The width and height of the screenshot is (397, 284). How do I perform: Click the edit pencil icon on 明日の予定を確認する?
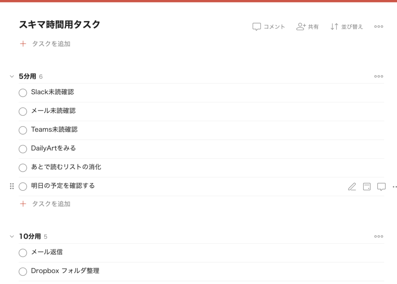352,187
